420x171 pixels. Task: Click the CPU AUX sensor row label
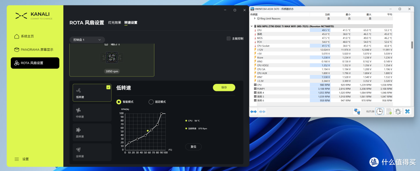(262, 73)
